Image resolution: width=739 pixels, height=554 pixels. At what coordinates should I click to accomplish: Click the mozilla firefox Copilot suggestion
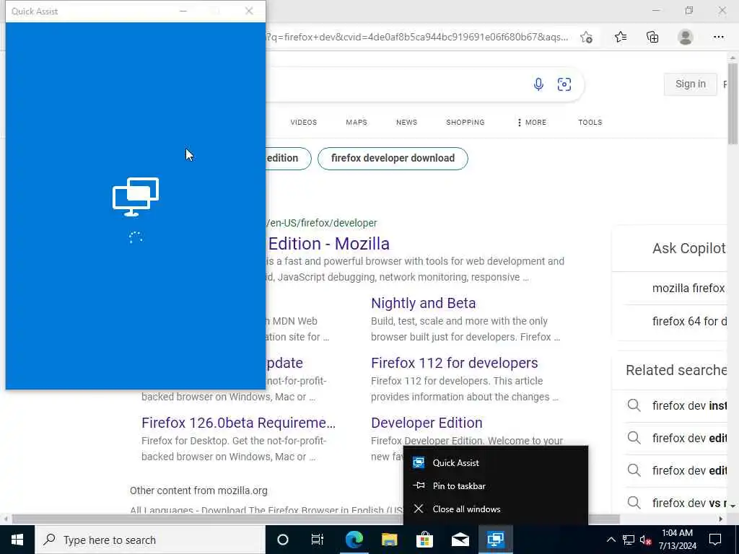click(x=688, y=288)
